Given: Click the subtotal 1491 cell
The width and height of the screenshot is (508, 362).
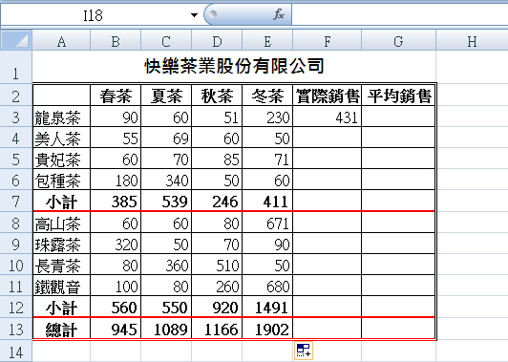Looking at the screenshot, I should pos(267,307).
